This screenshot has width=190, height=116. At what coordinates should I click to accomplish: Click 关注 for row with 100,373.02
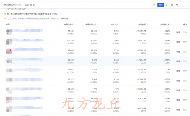click(185, 90)
